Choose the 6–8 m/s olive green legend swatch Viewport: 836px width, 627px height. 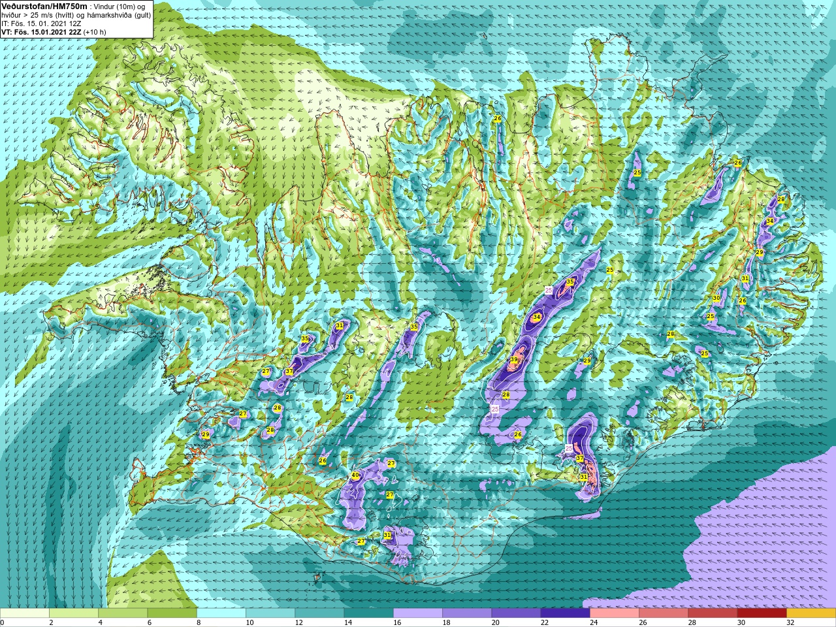coord(172,613)
